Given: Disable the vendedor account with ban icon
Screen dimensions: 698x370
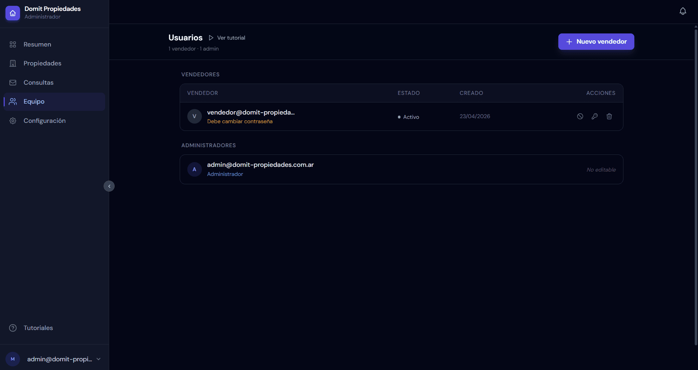Looking at the screenshot, I should pyautogui.click(x=580, y=116).
